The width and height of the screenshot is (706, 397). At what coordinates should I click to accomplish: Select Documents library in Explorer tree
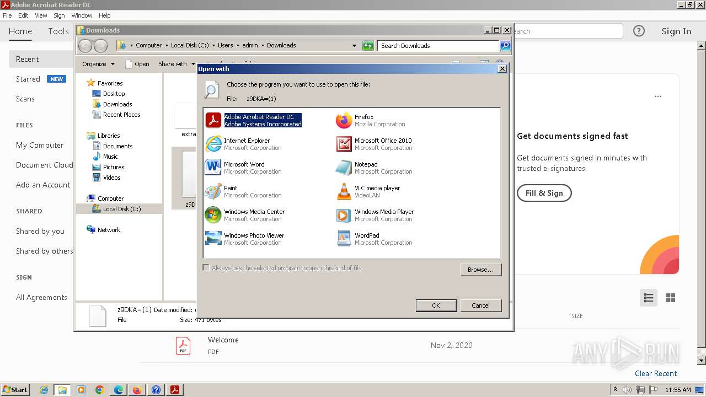pyautogui.click(x=117, y=146)
